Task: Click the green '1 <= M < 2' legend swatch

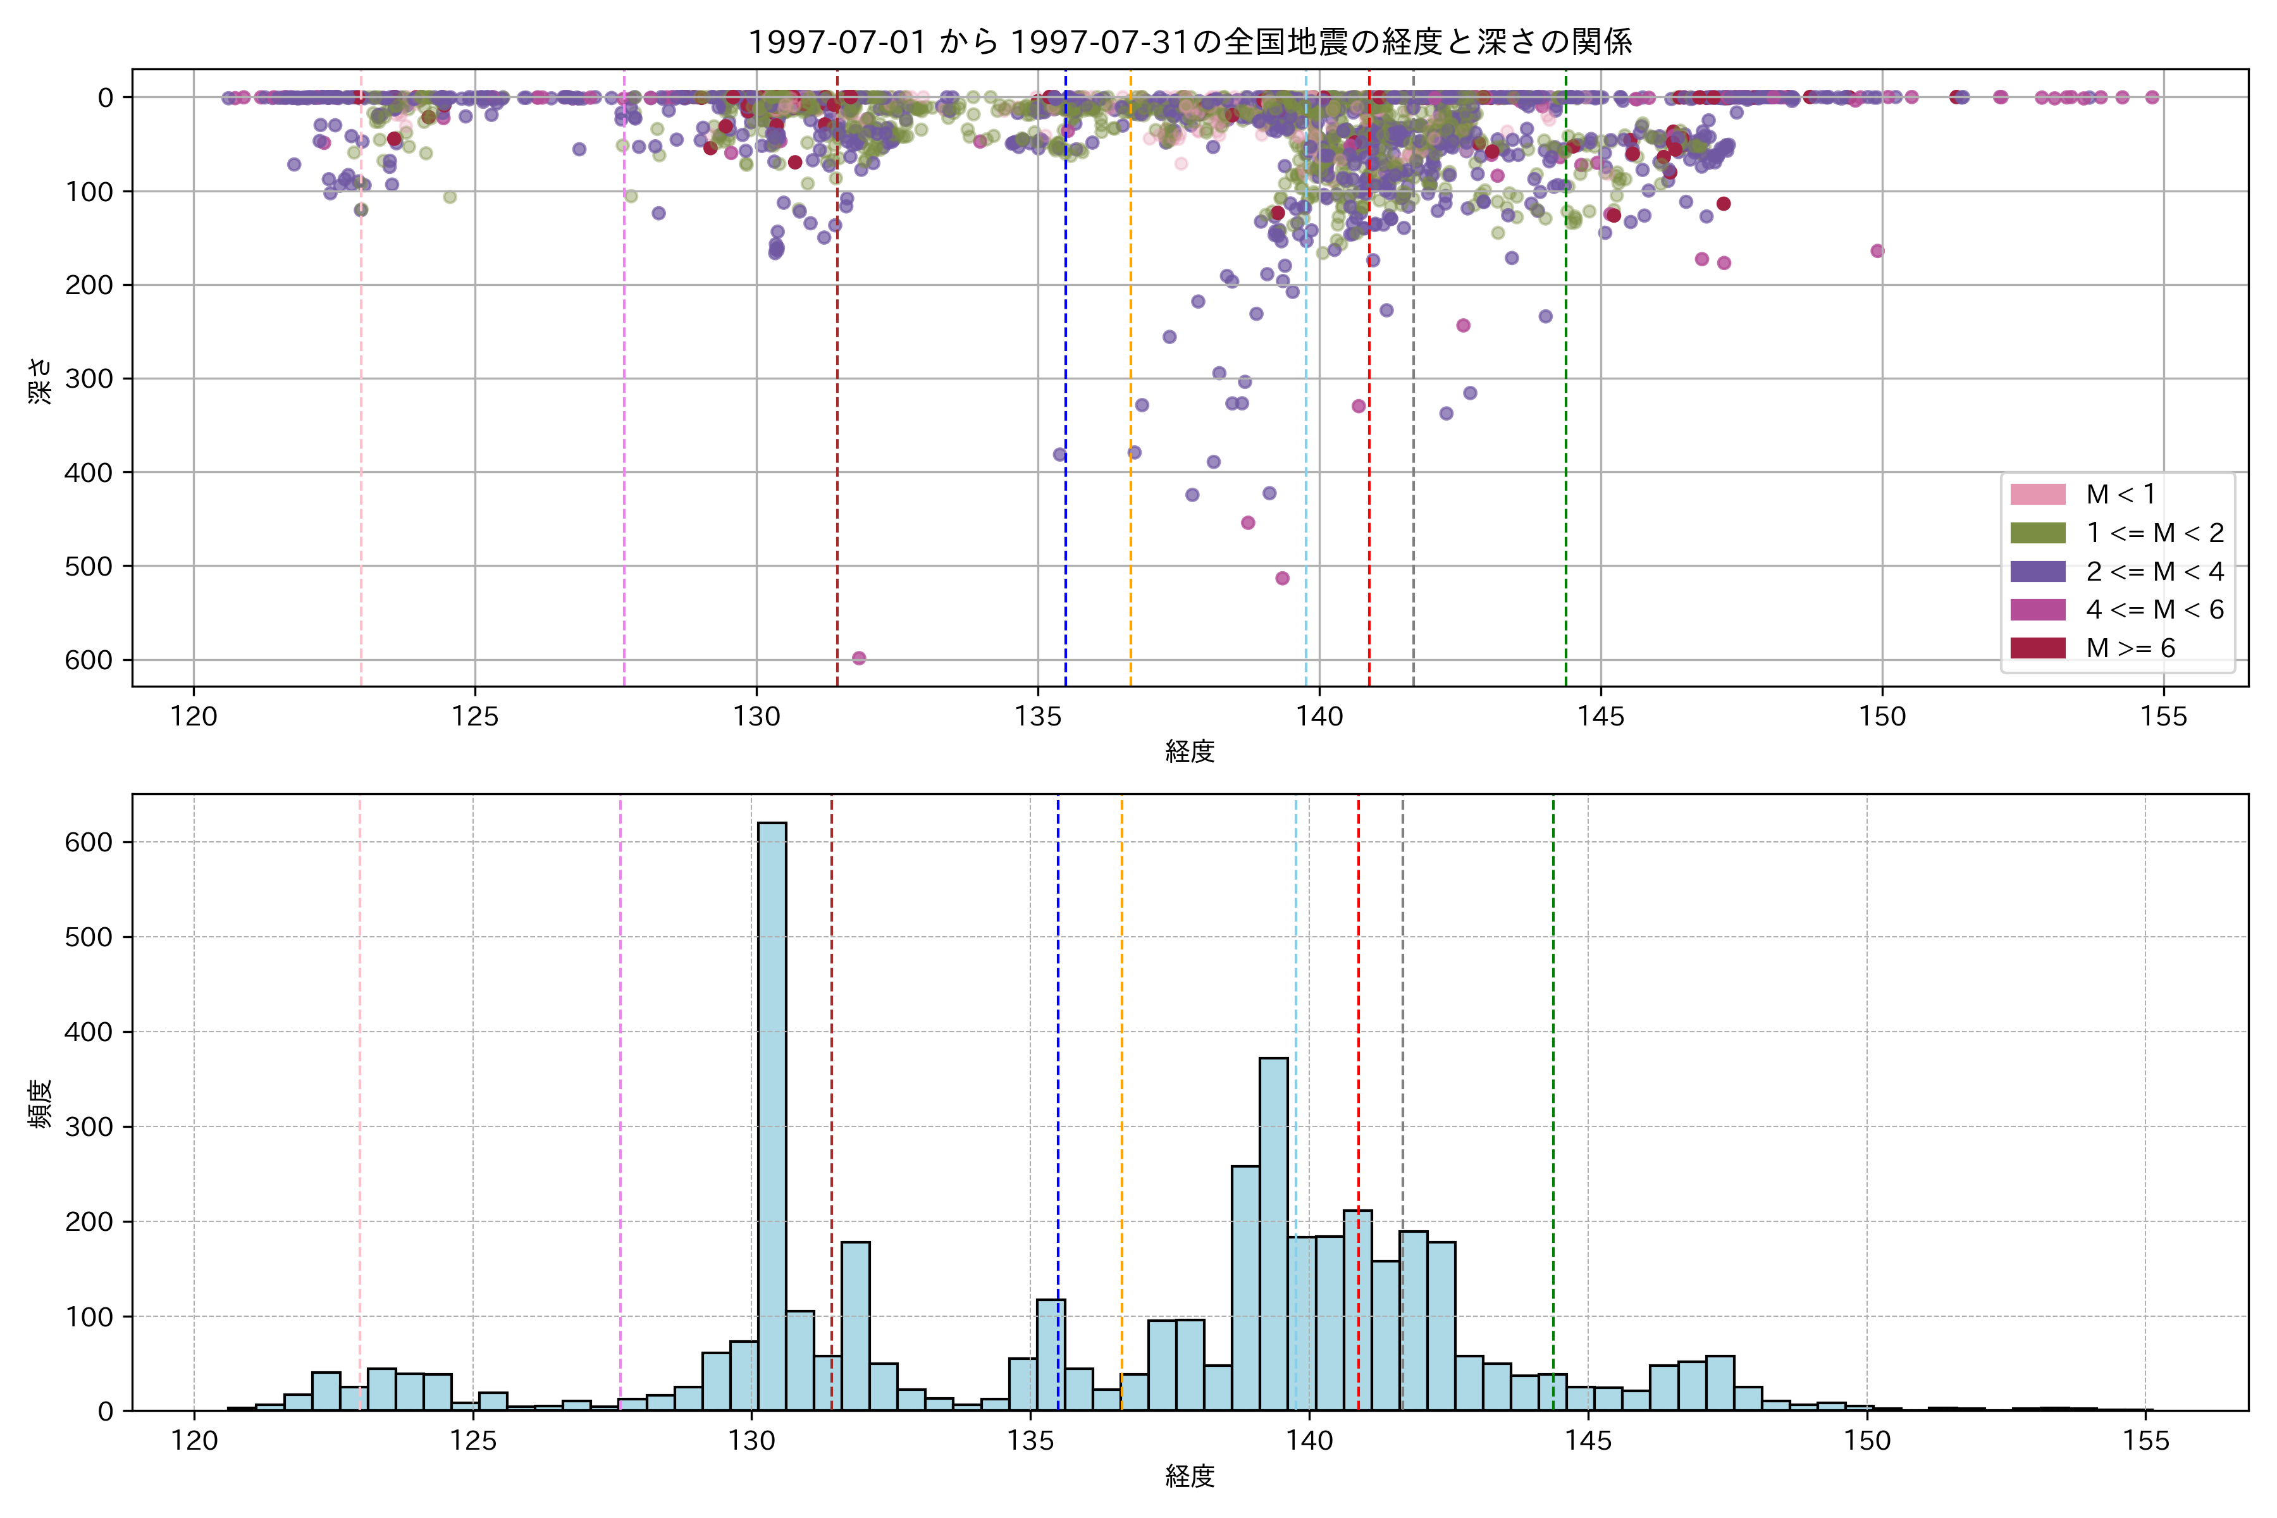Action: (x=2038, y=533)
